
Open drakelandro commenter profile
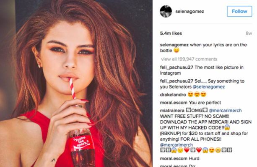[173, 95]
